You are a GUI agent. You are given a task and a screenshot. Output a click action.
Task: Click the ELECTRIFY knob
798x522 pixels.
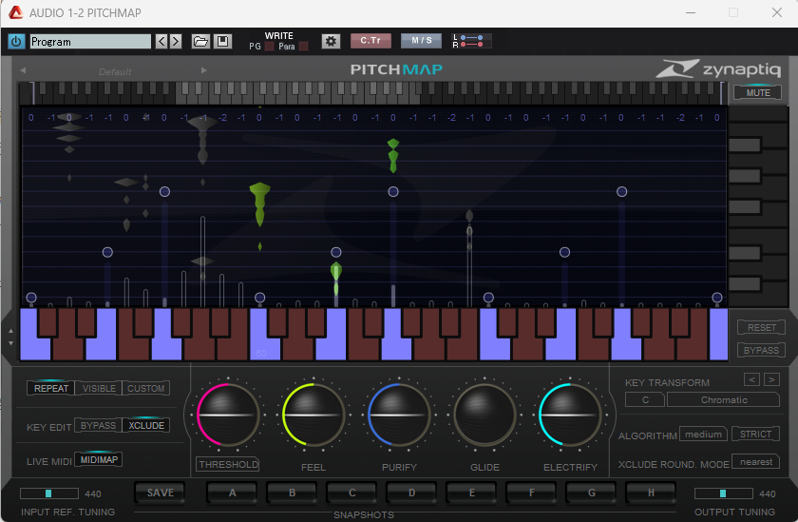point(570,415)
